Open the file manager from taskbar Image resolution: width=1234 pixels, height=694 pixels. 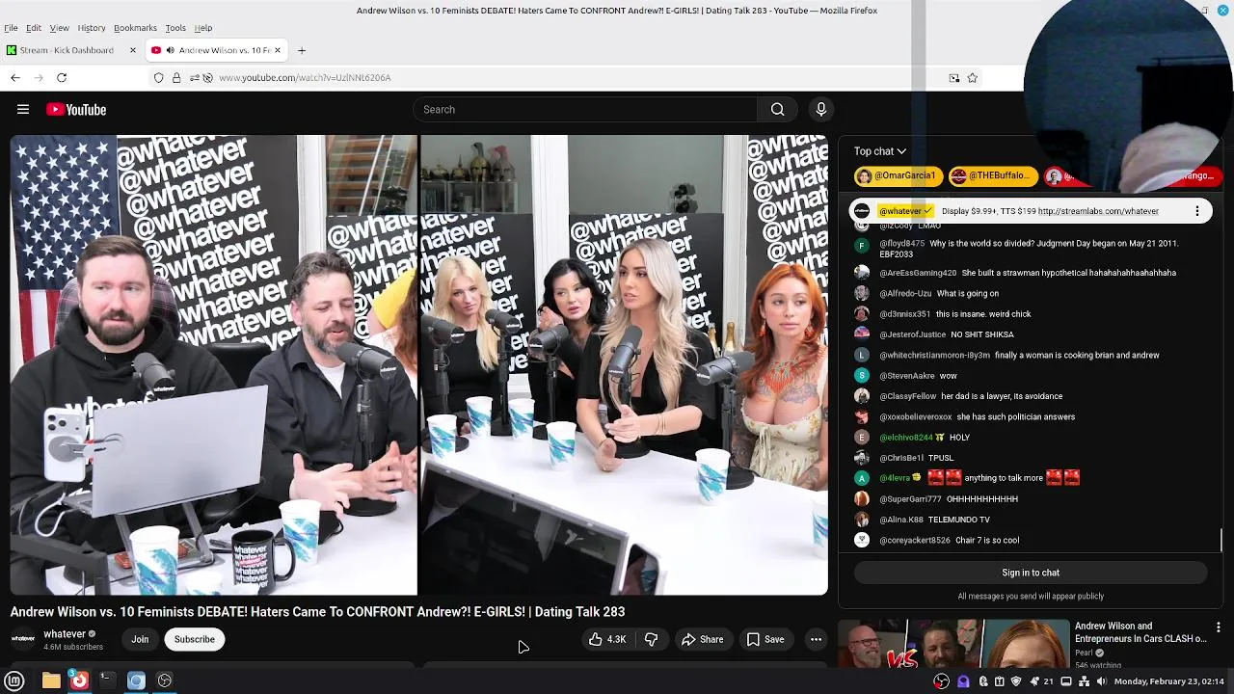tap(51, 681)
